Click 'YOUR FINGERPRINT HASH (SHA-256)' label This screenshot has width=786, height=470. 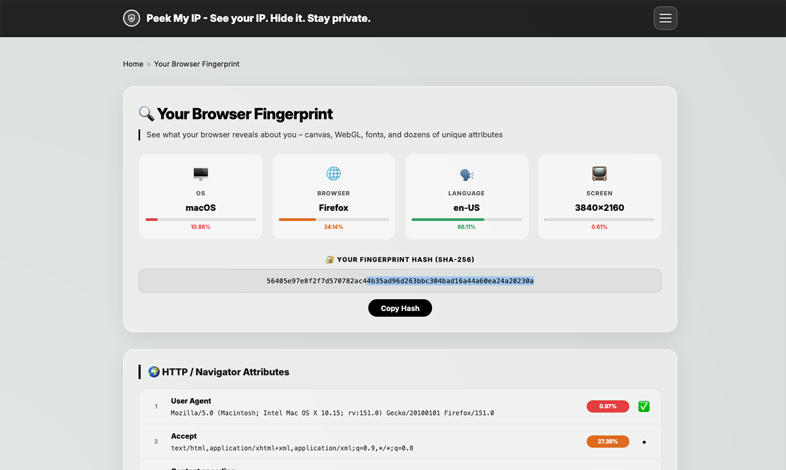(x=406, y=260)
